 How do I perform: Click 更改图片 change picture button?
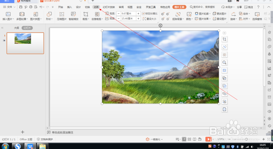pos(220,14)
